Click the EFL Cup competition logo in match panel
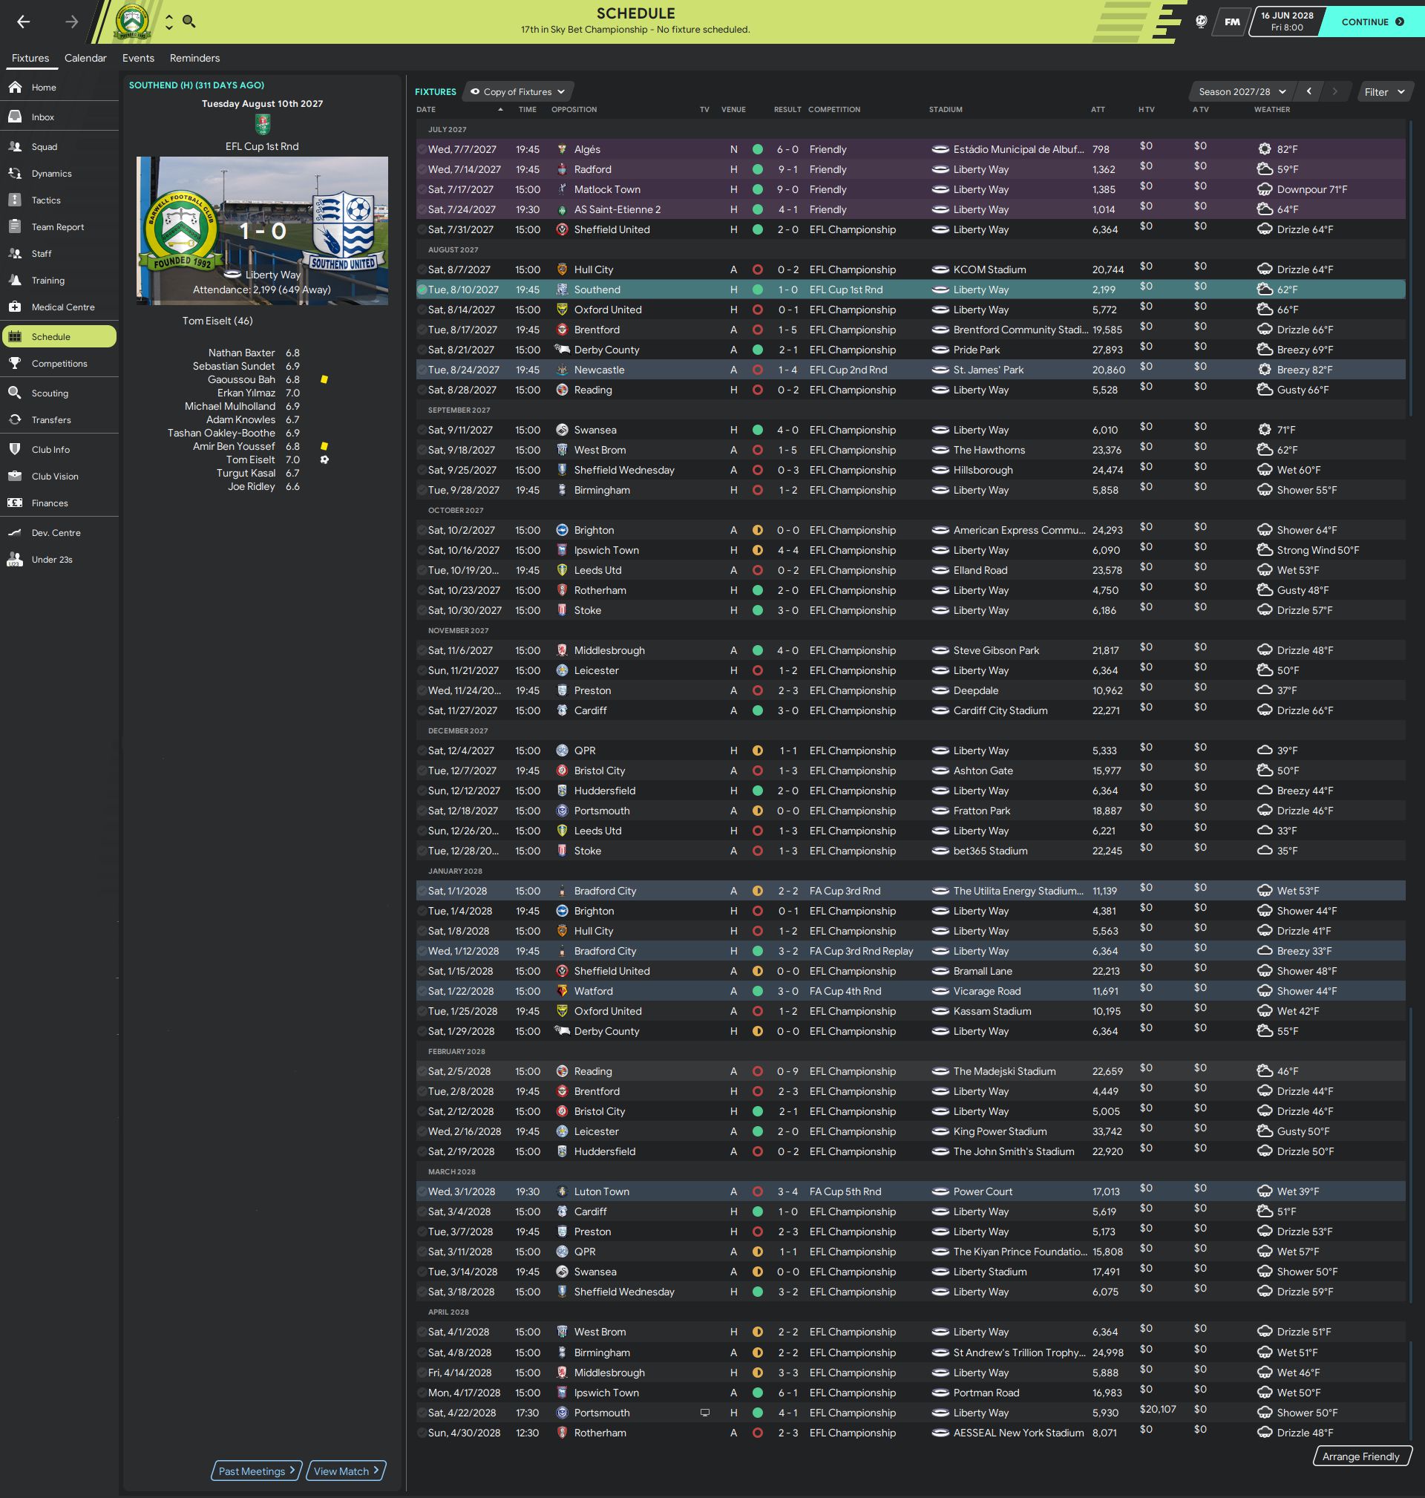 coord(262,125)
